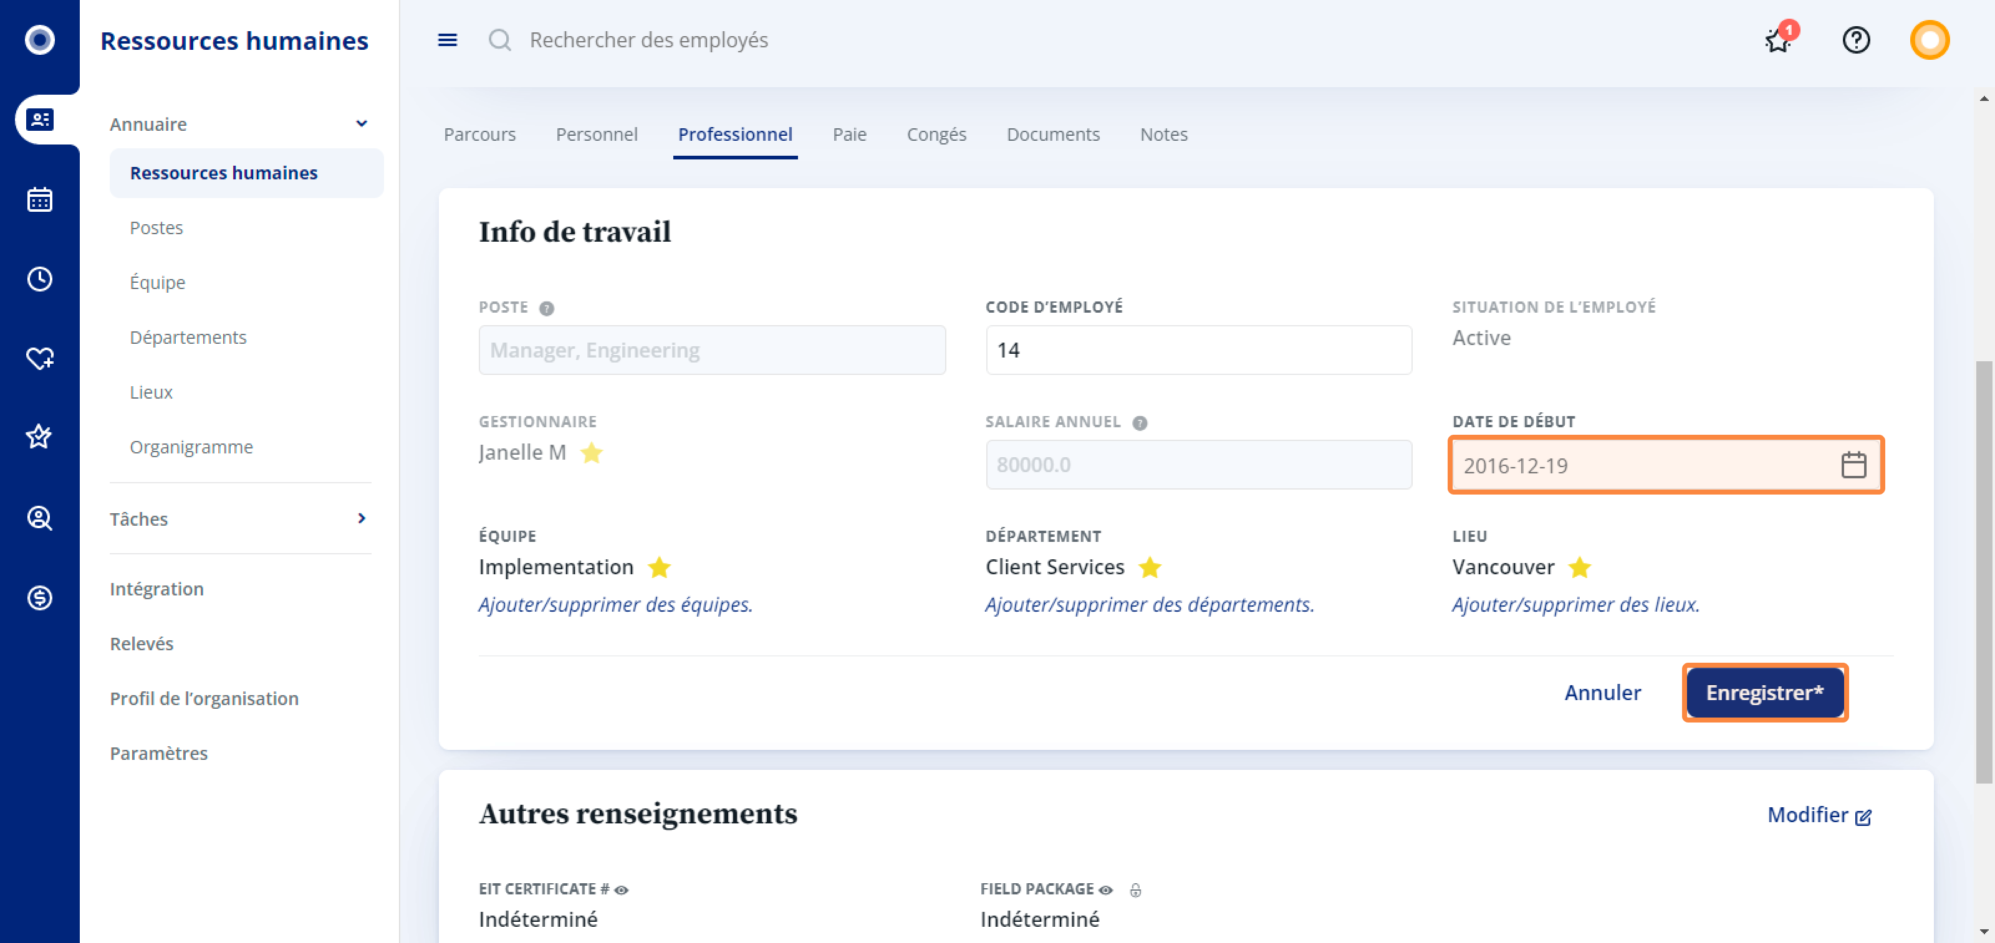Open the heart benefits sidebar icon
Viewport: 1995px width, 943px height.
click(39, 358)
